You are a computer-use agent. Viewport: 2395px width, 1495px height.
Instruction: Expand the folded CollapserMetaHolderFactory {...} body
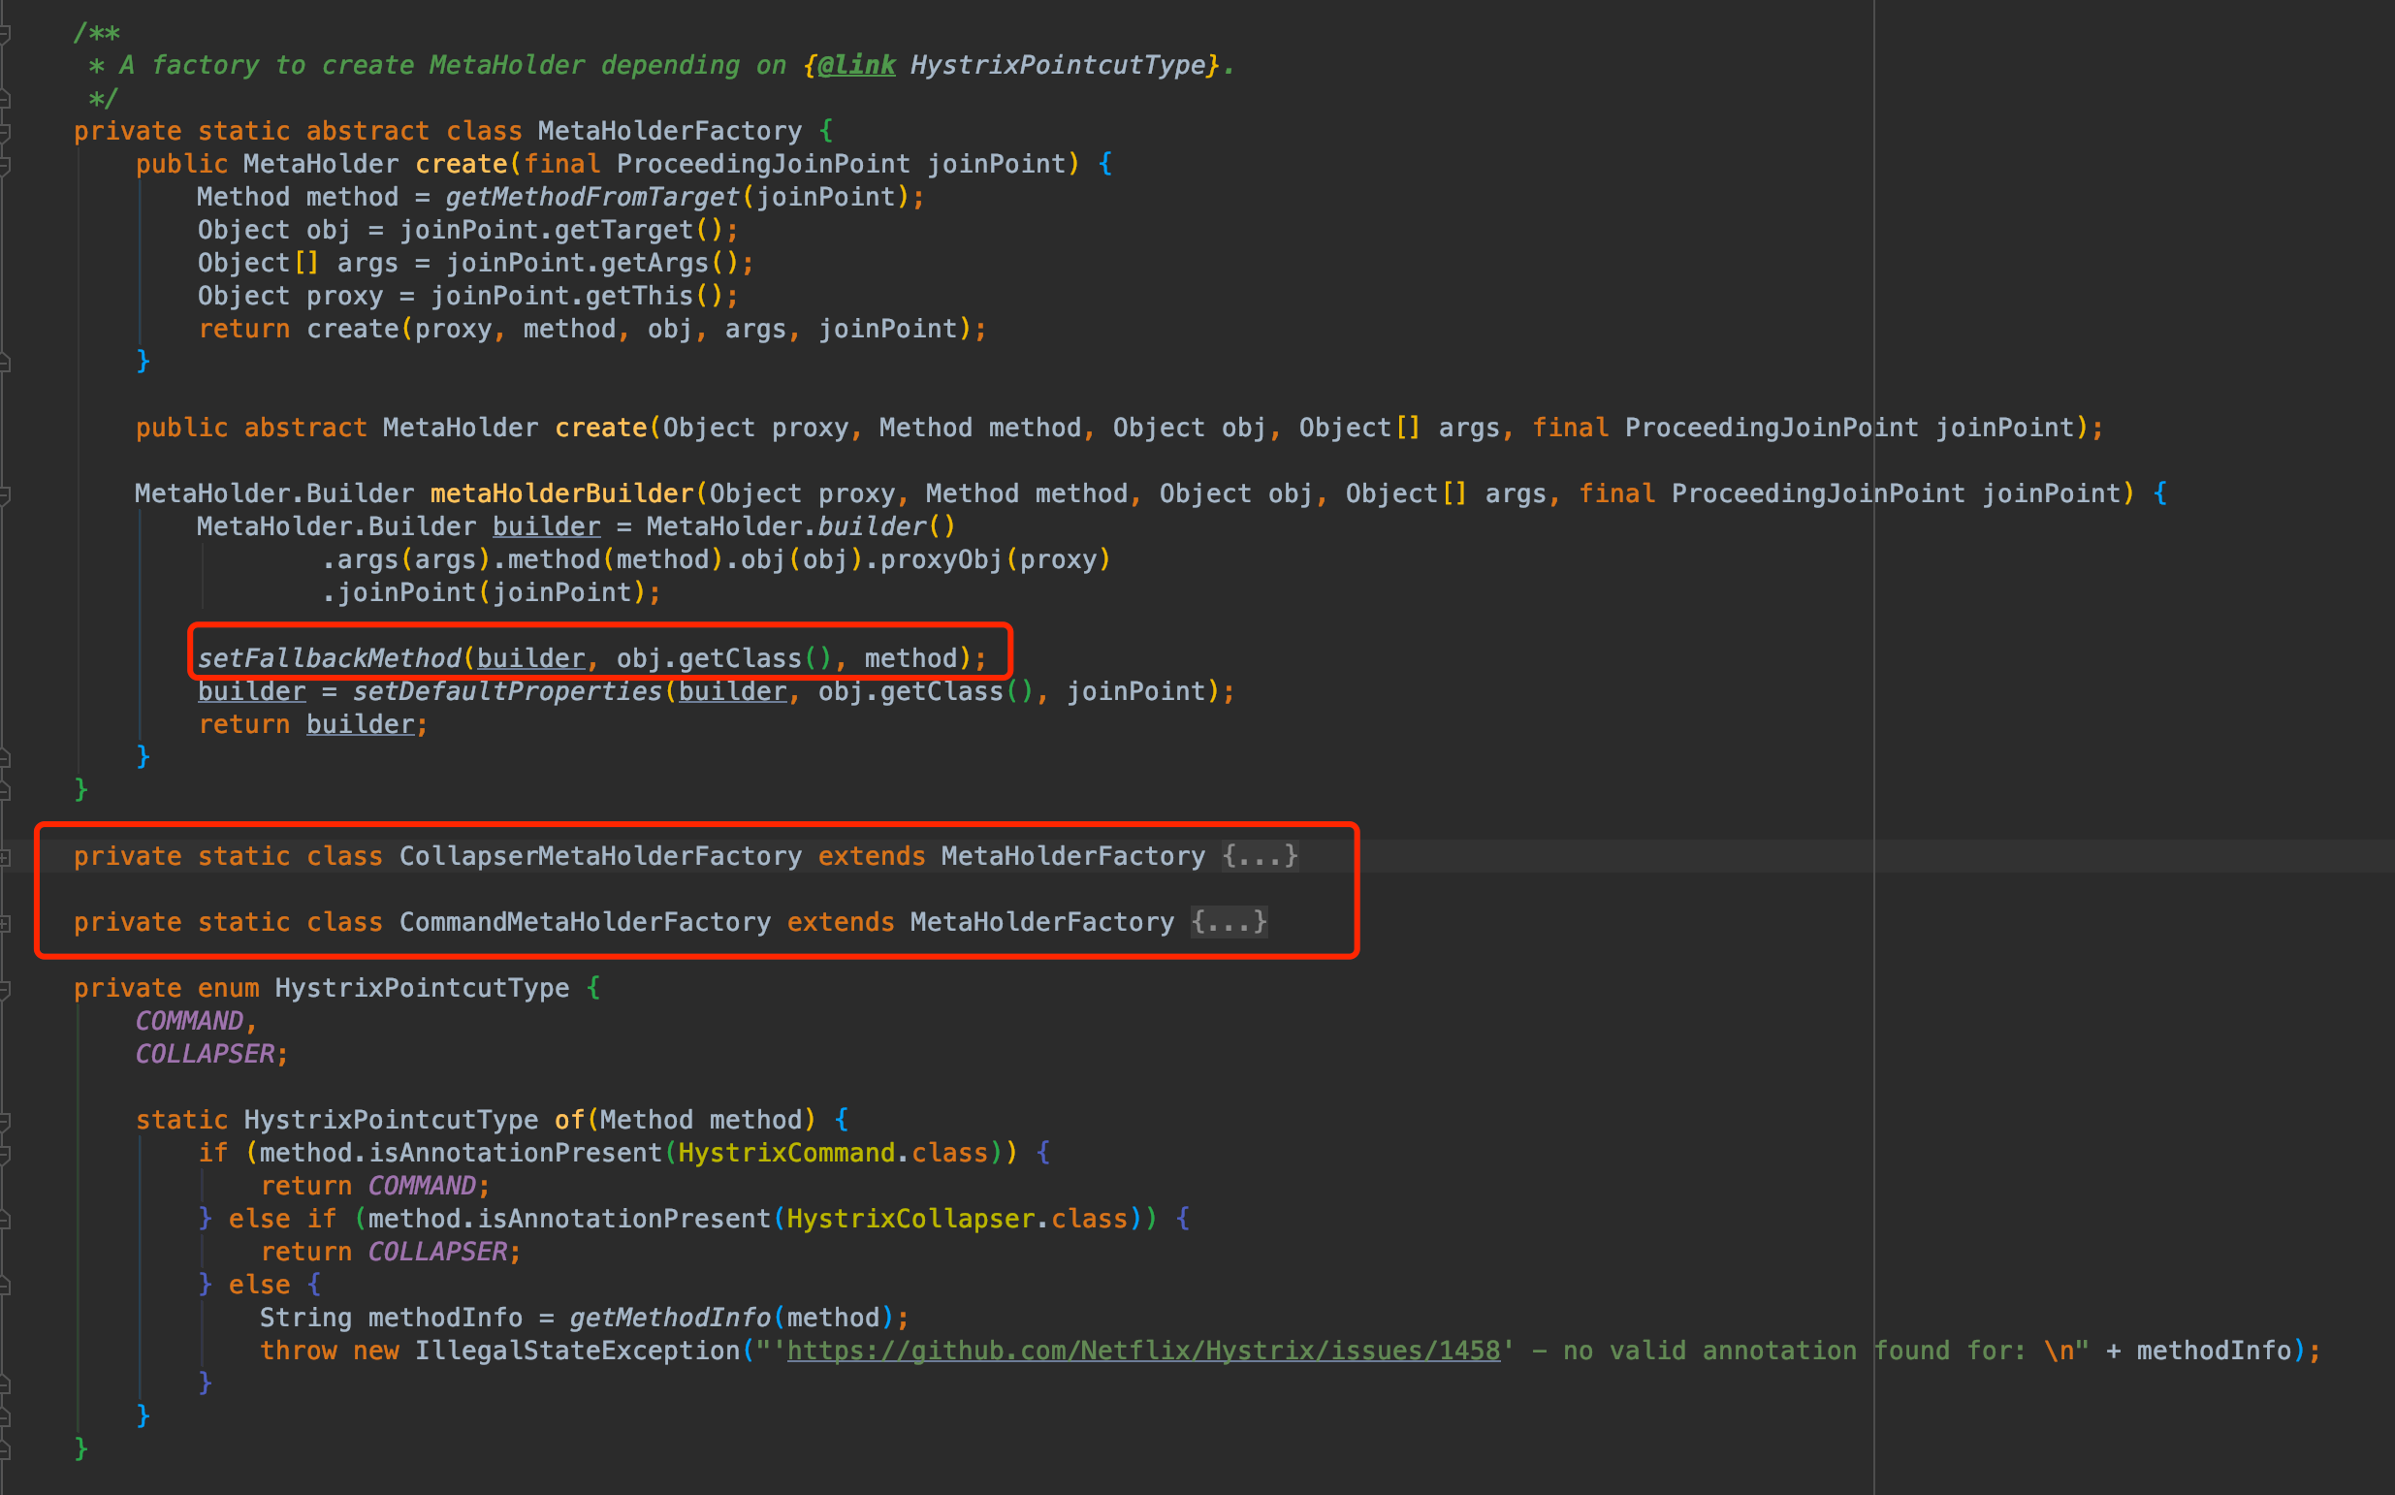1259,856
